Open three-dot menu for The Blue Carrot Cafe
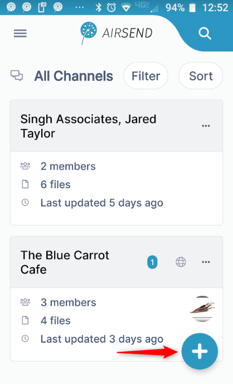 [x=206, y=262]
